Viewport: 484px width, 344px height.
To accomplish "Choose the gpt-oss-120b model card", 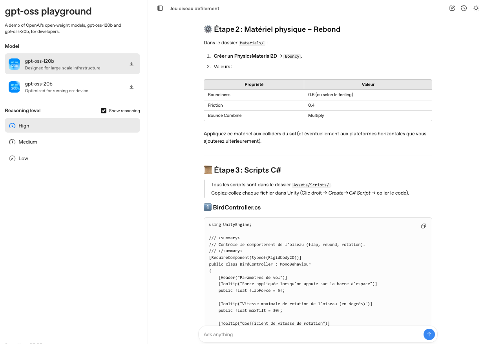I will pyautogui.click(x=72, y=64).
